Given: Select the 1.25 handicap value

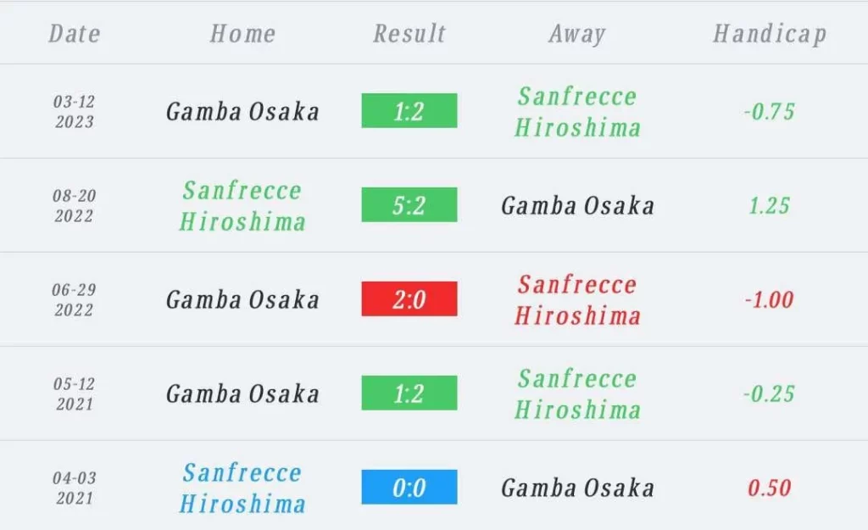Looking at the screenshot, I should tap(769, 206).
